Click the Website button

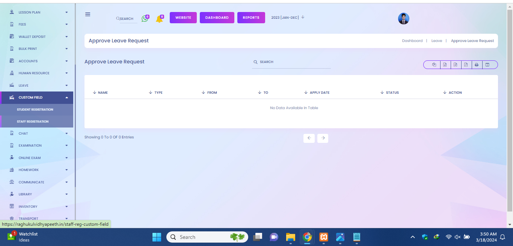(183, 18)
